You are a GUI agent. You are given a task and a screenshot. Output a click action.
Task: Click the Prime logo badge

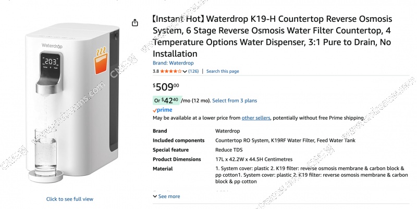coord(162,110)
